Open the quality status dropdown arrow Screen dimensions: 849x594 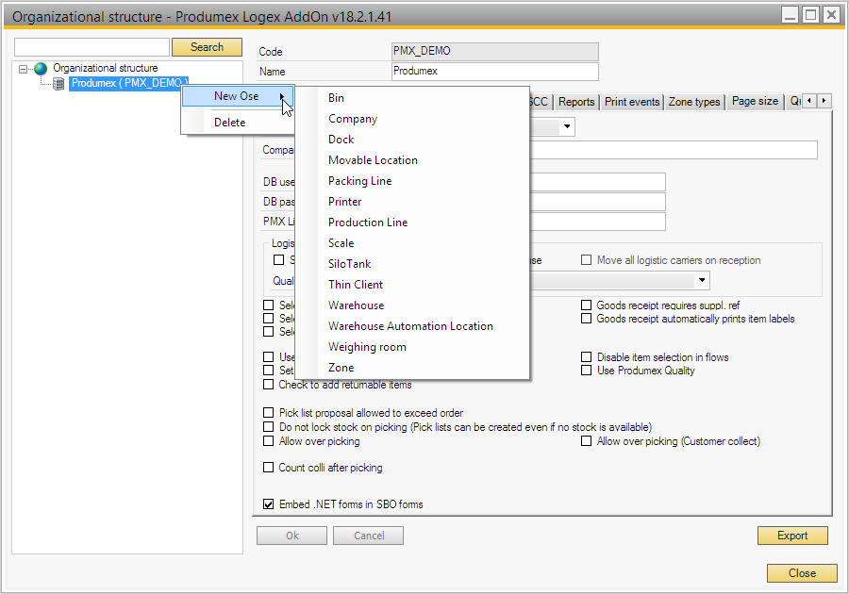click(702, 280)
